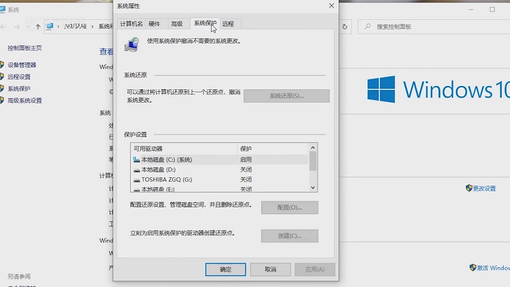Minimize the 系统 window
The width and height of the screenshot is (510, 287).
(471, 10)
